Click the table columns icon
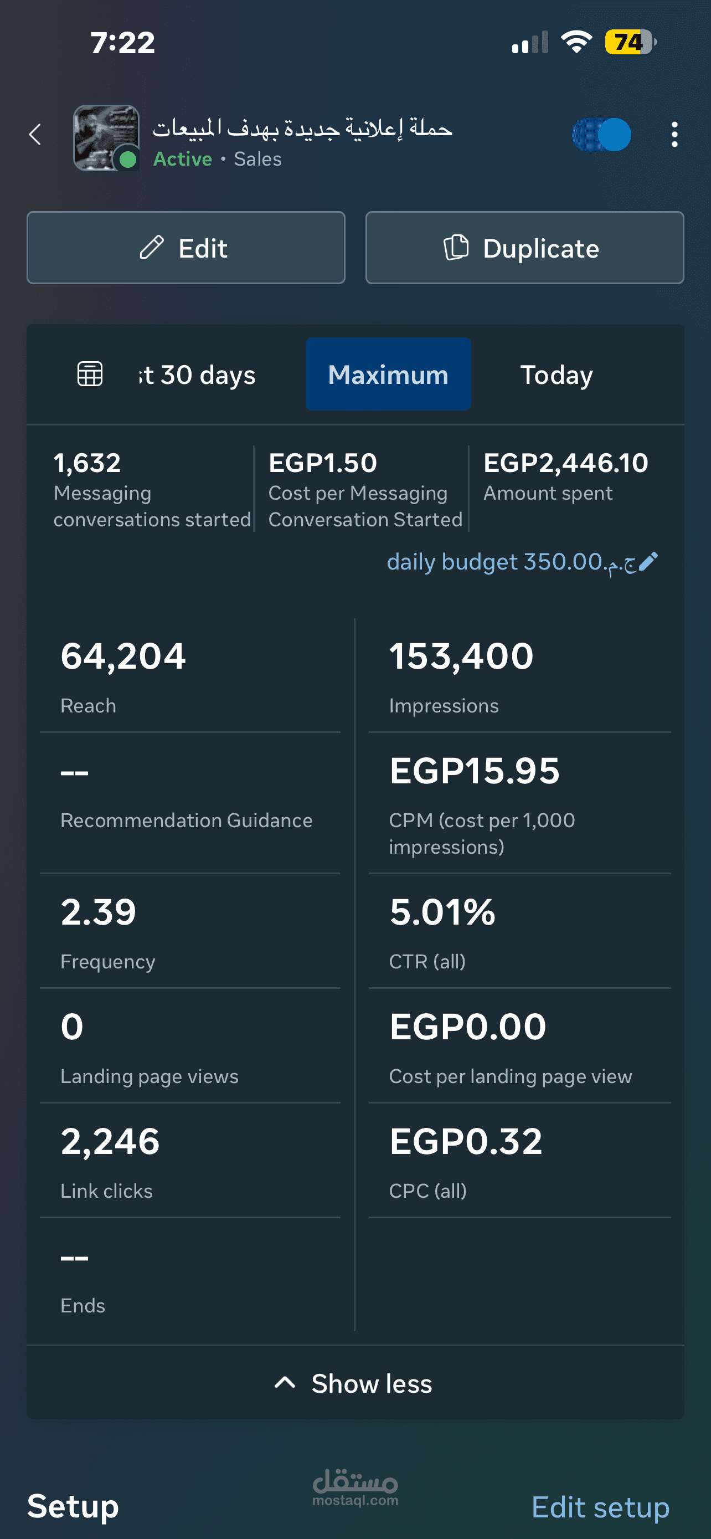Screen dimensions: 711x1539 tap(90, 374)
